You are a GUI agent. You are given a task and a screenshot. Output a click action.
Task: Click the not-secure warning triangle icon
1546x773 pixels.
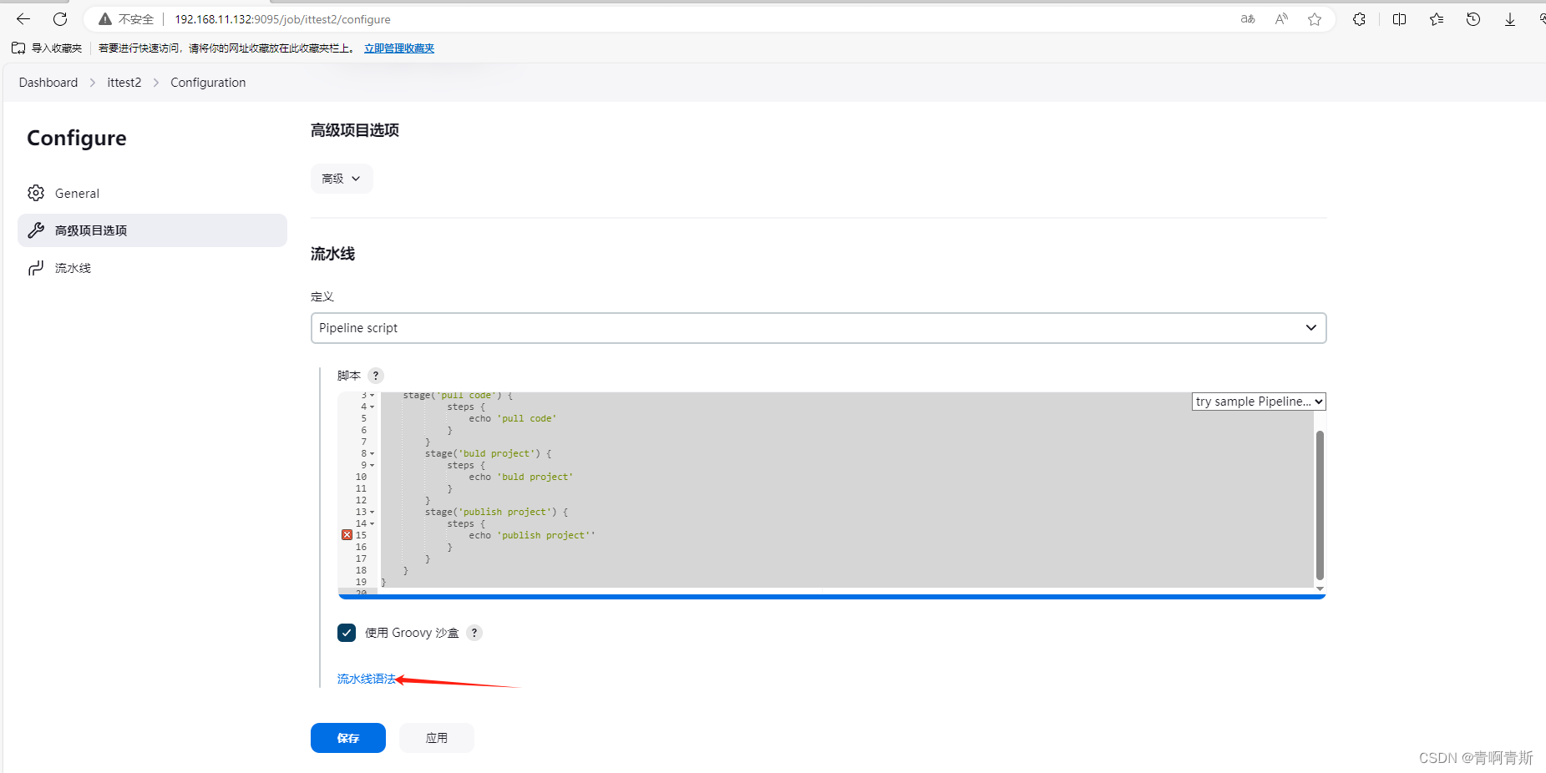105,19
